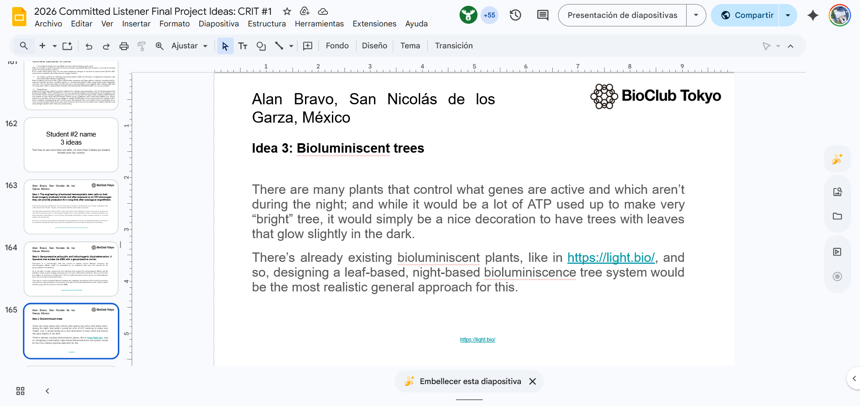Viewport: 860px width, 406px height.
Task: Expand the new slide layout dropdown
Action: point(55,46)
